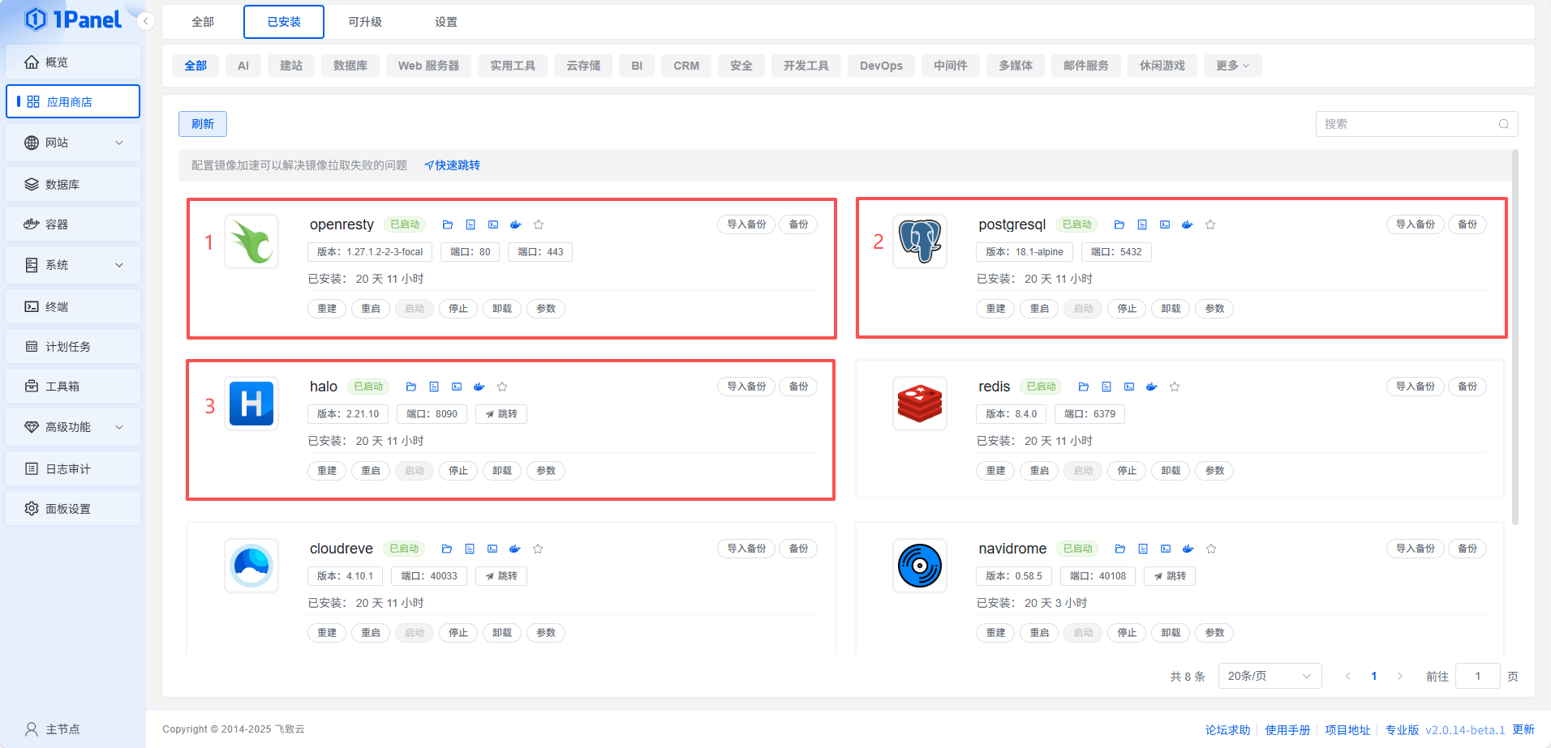Click the Docker container icon for redis

(x=1151, y=387)
